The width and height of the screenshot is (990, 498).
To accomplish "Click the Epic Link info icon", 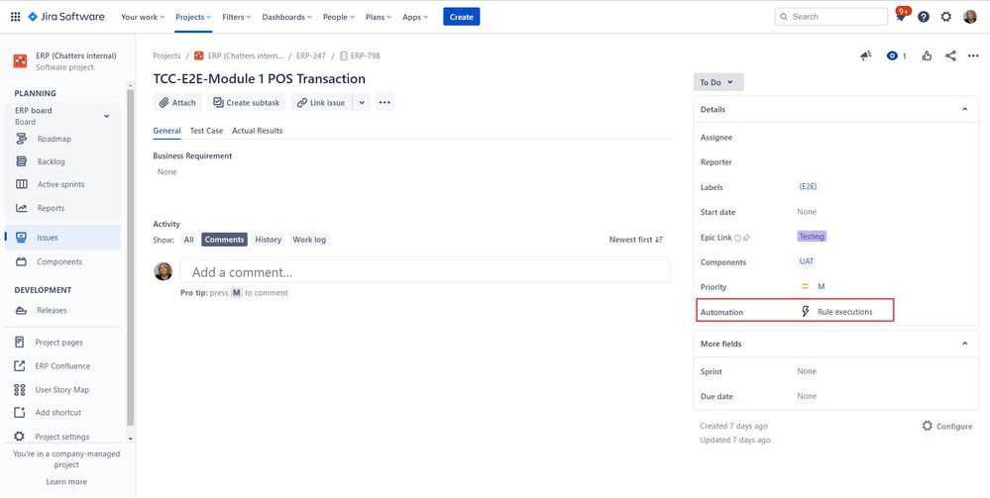I will 737,238.
